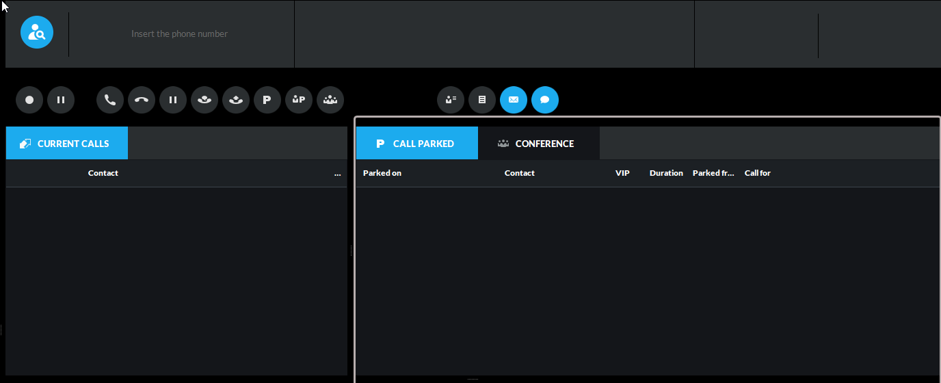The height and width of the screenshot is (383, 941).
Task: Click the transfer icon with upward arrow
Action: pos(236,100)
